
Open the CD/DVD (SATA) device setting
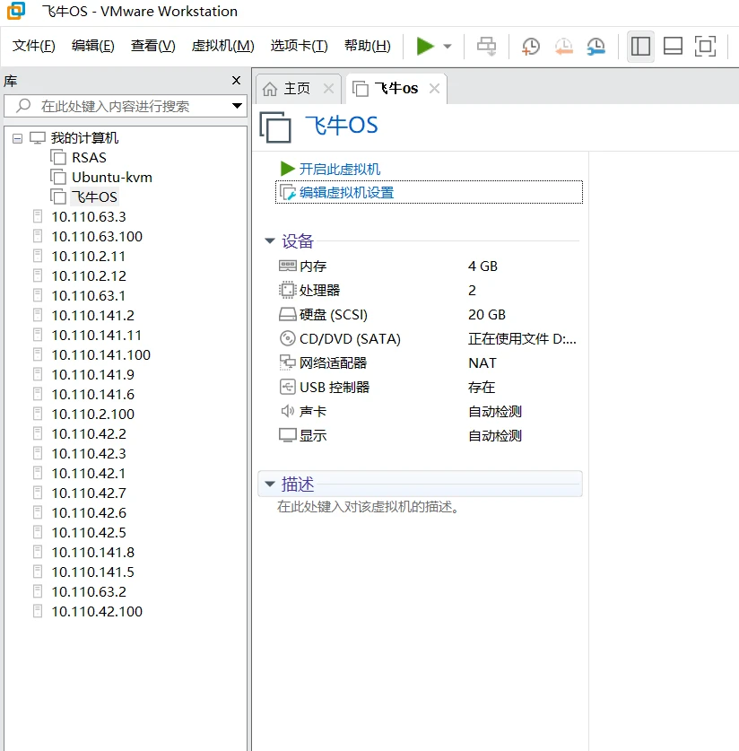point(340,338)
